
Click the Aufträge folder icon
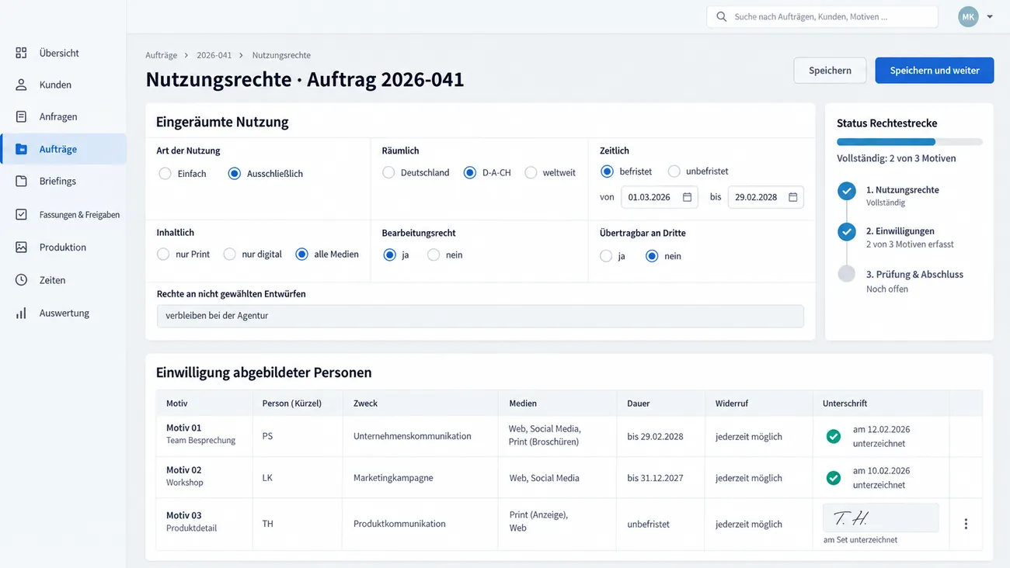(21, 149)
